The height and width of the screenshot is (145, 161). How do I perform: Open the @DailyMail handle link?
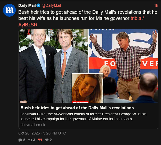point(51,5)
